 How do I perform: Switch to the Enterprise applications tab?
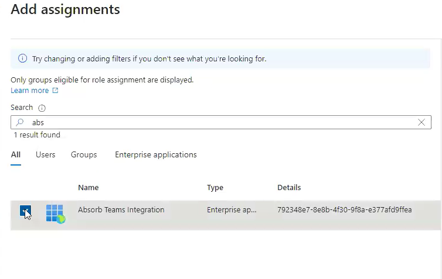(155, 154)
